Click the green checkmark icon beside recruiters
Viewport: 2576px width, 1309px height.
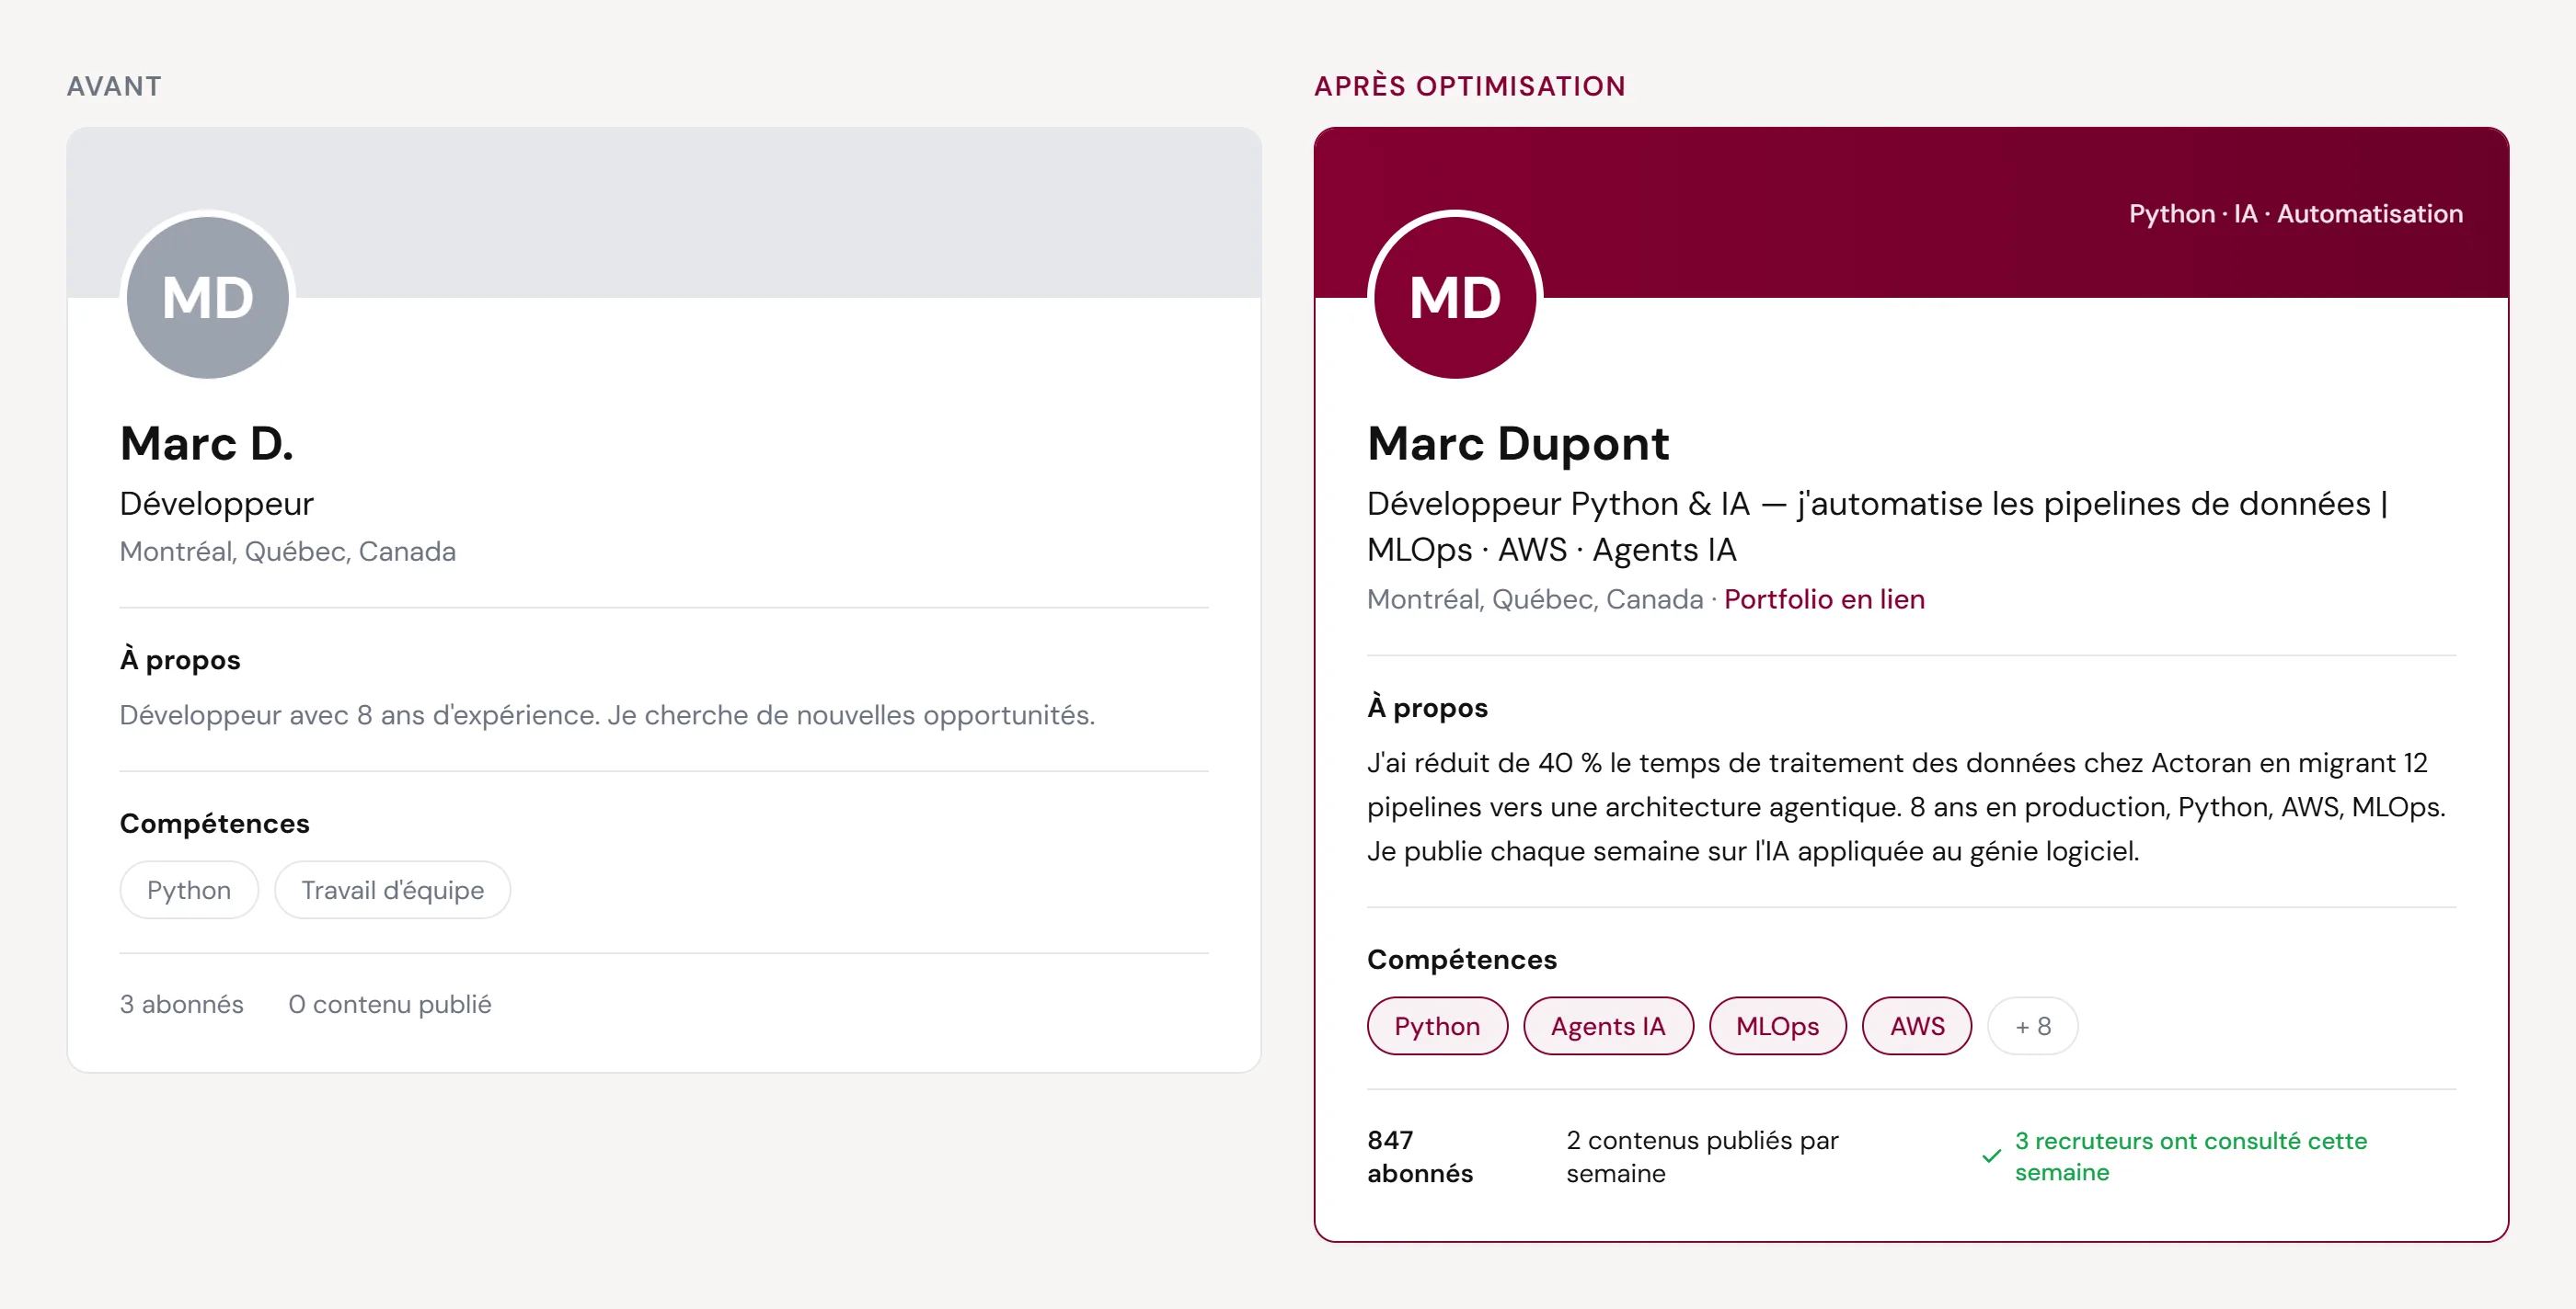1991,1156
